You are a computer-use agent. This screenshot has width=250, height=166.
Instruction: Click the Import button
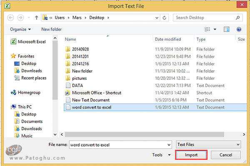(x=191, y=155)
